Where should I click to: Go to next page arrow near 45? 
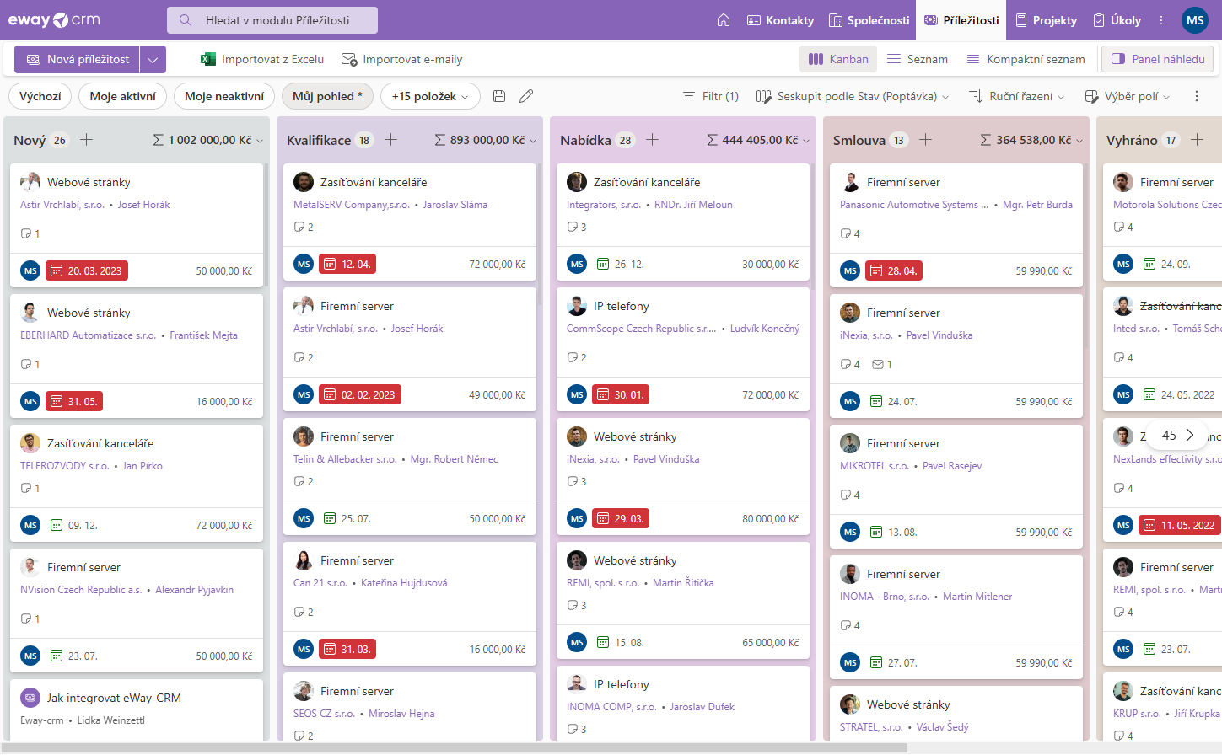pyautogui.click(x=1190, y=435)
